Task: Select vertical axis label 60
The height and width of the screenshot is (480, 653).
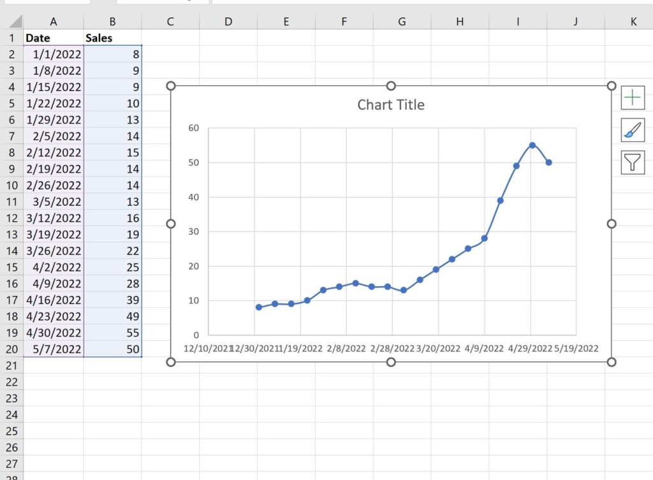Action: point(194,127)
